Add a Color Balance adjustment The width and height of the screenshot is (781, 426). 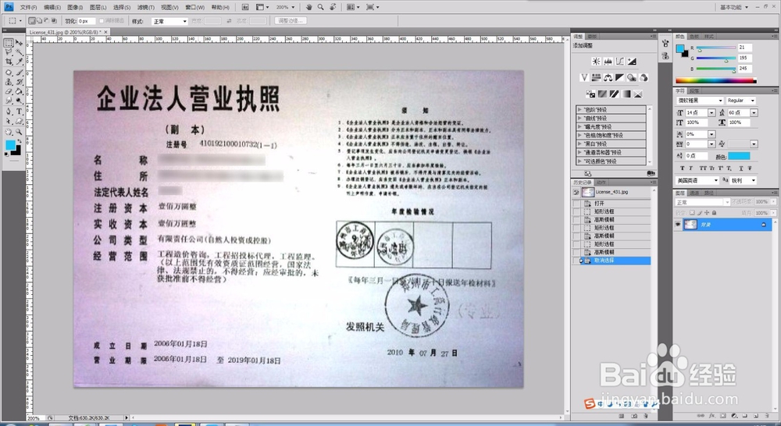click(608, 77)
